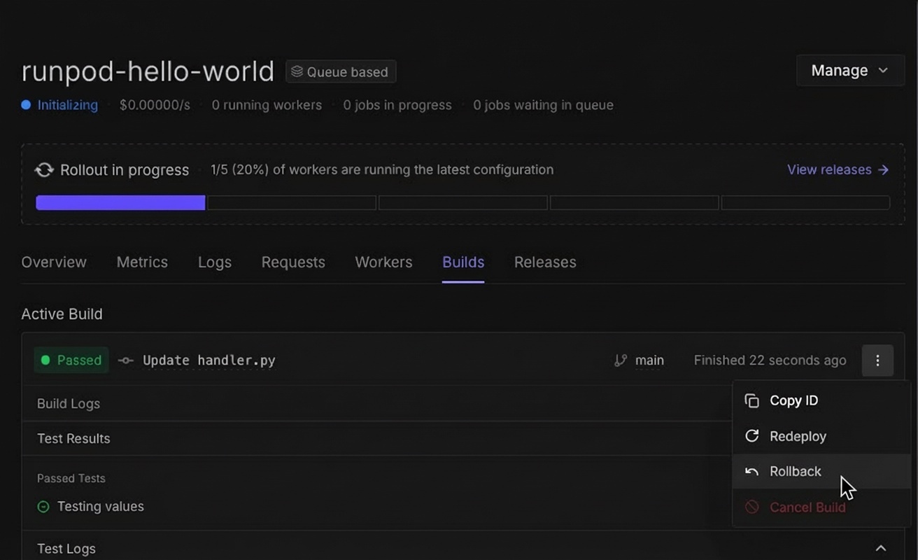
Task: Open the three-dot build options menu
Action: tap(877, 360)
